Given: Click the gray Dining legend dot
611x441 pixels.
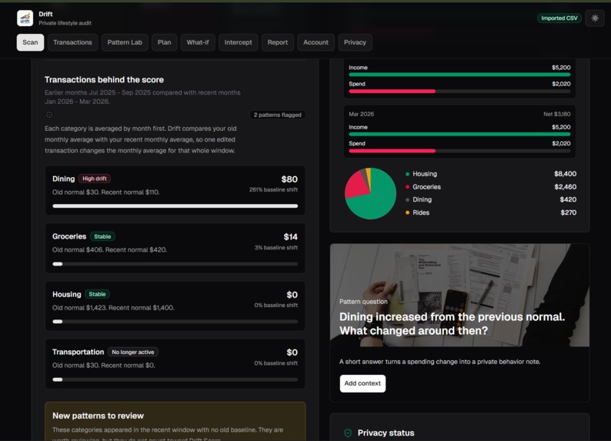Looking at the screenshot, I should [x=407, y=200].
